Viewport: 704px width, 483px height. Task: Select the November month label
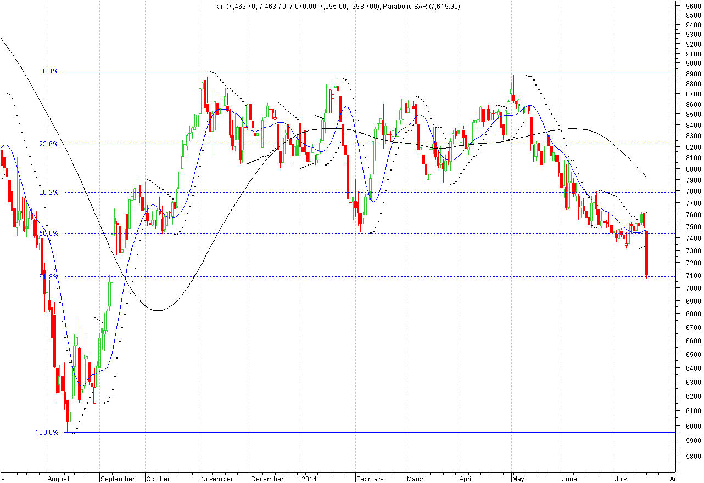(x=216, y=479)
